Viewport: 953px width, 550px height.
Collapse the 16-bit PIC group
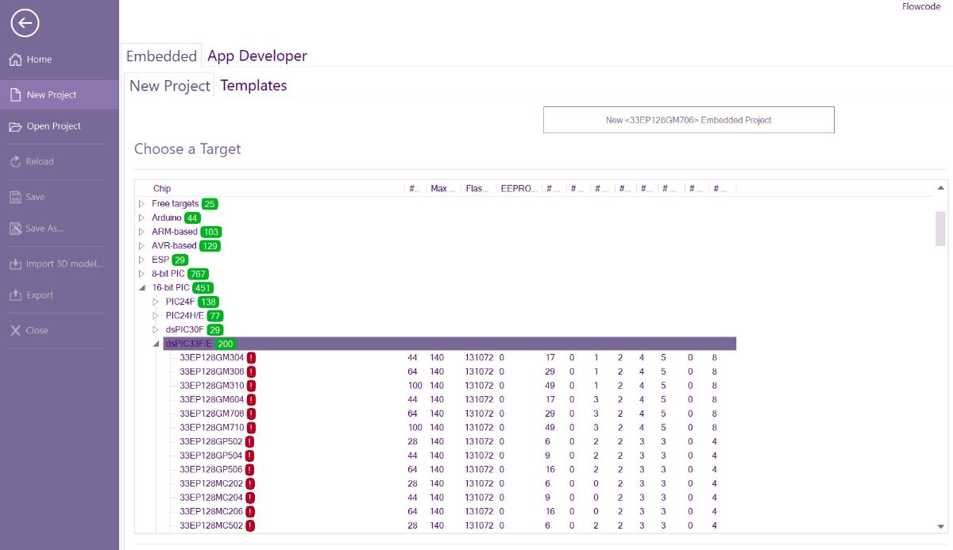[x=142, y=288]
